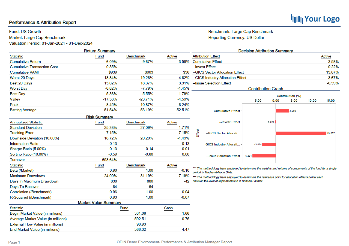Click the Page 1 footer label
Image resolution: width=349 pixels, height=246 pixels.
click(x=14, y=242)
